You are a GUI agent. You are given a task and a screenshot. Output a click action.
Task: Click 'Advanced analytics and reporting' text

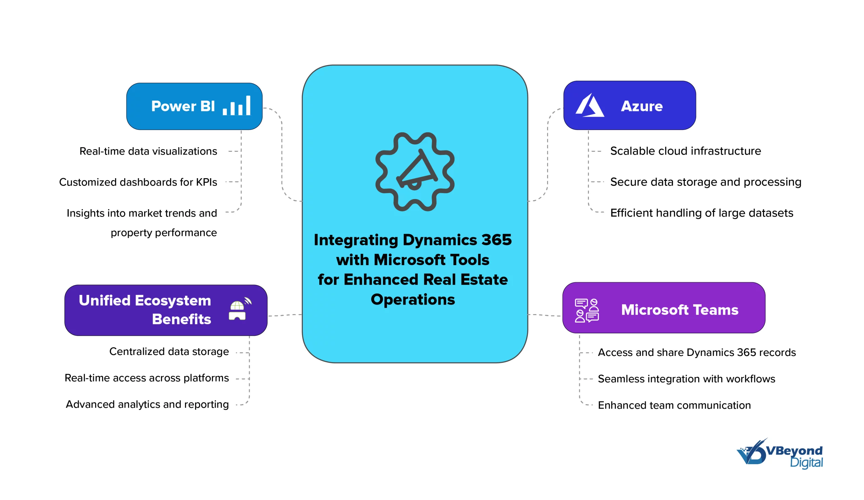point(147,405)
